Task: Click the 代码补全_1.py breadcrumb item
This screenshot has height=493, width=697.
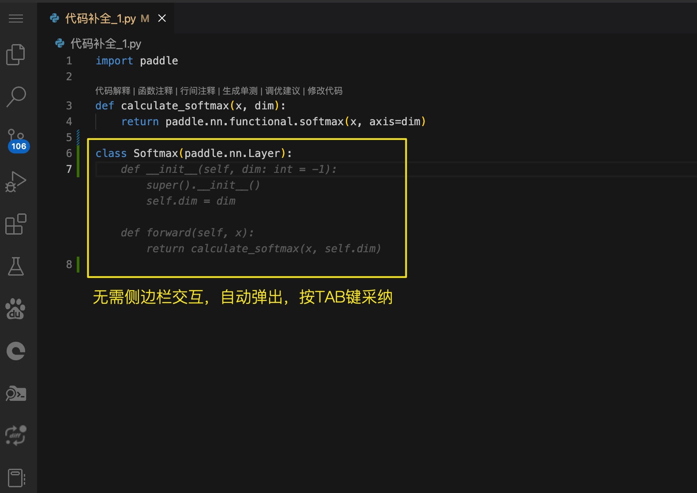Action: tap(105, 44)
